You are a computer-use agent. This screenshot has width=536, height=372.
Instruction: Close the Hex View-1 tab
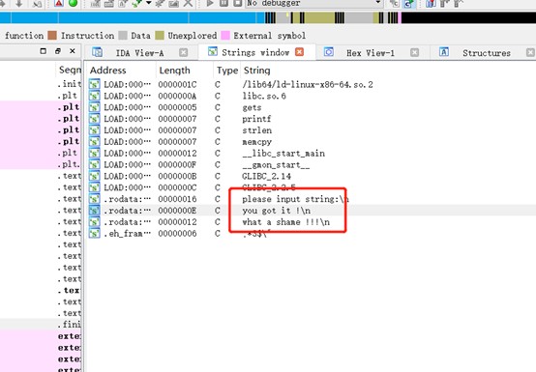point(415,52)
